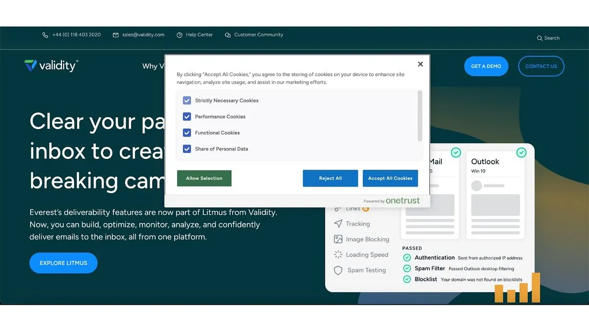The width and height of the screenshot is (589, 331).
Task: Click the envelope icon beside sales@validity.com
Action: [x=116, y=35]
